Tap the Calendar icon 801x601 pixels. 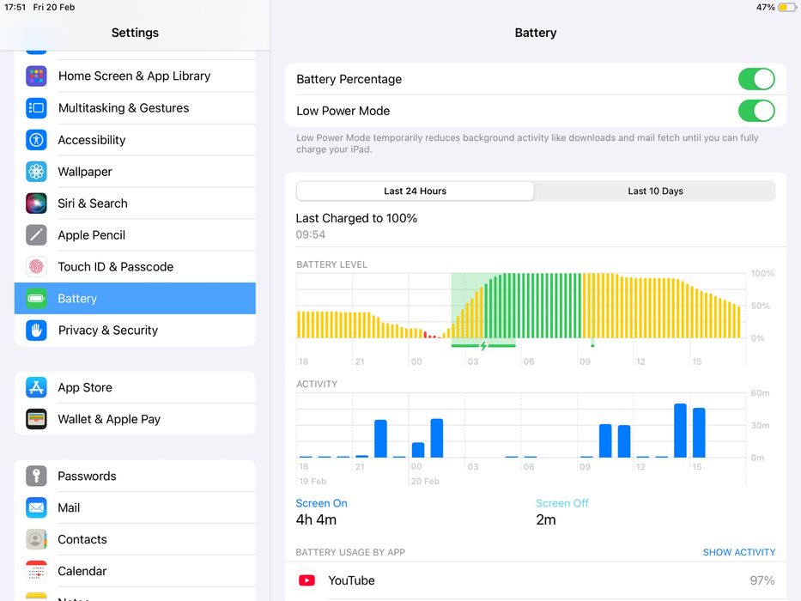(x=36, y=571)
